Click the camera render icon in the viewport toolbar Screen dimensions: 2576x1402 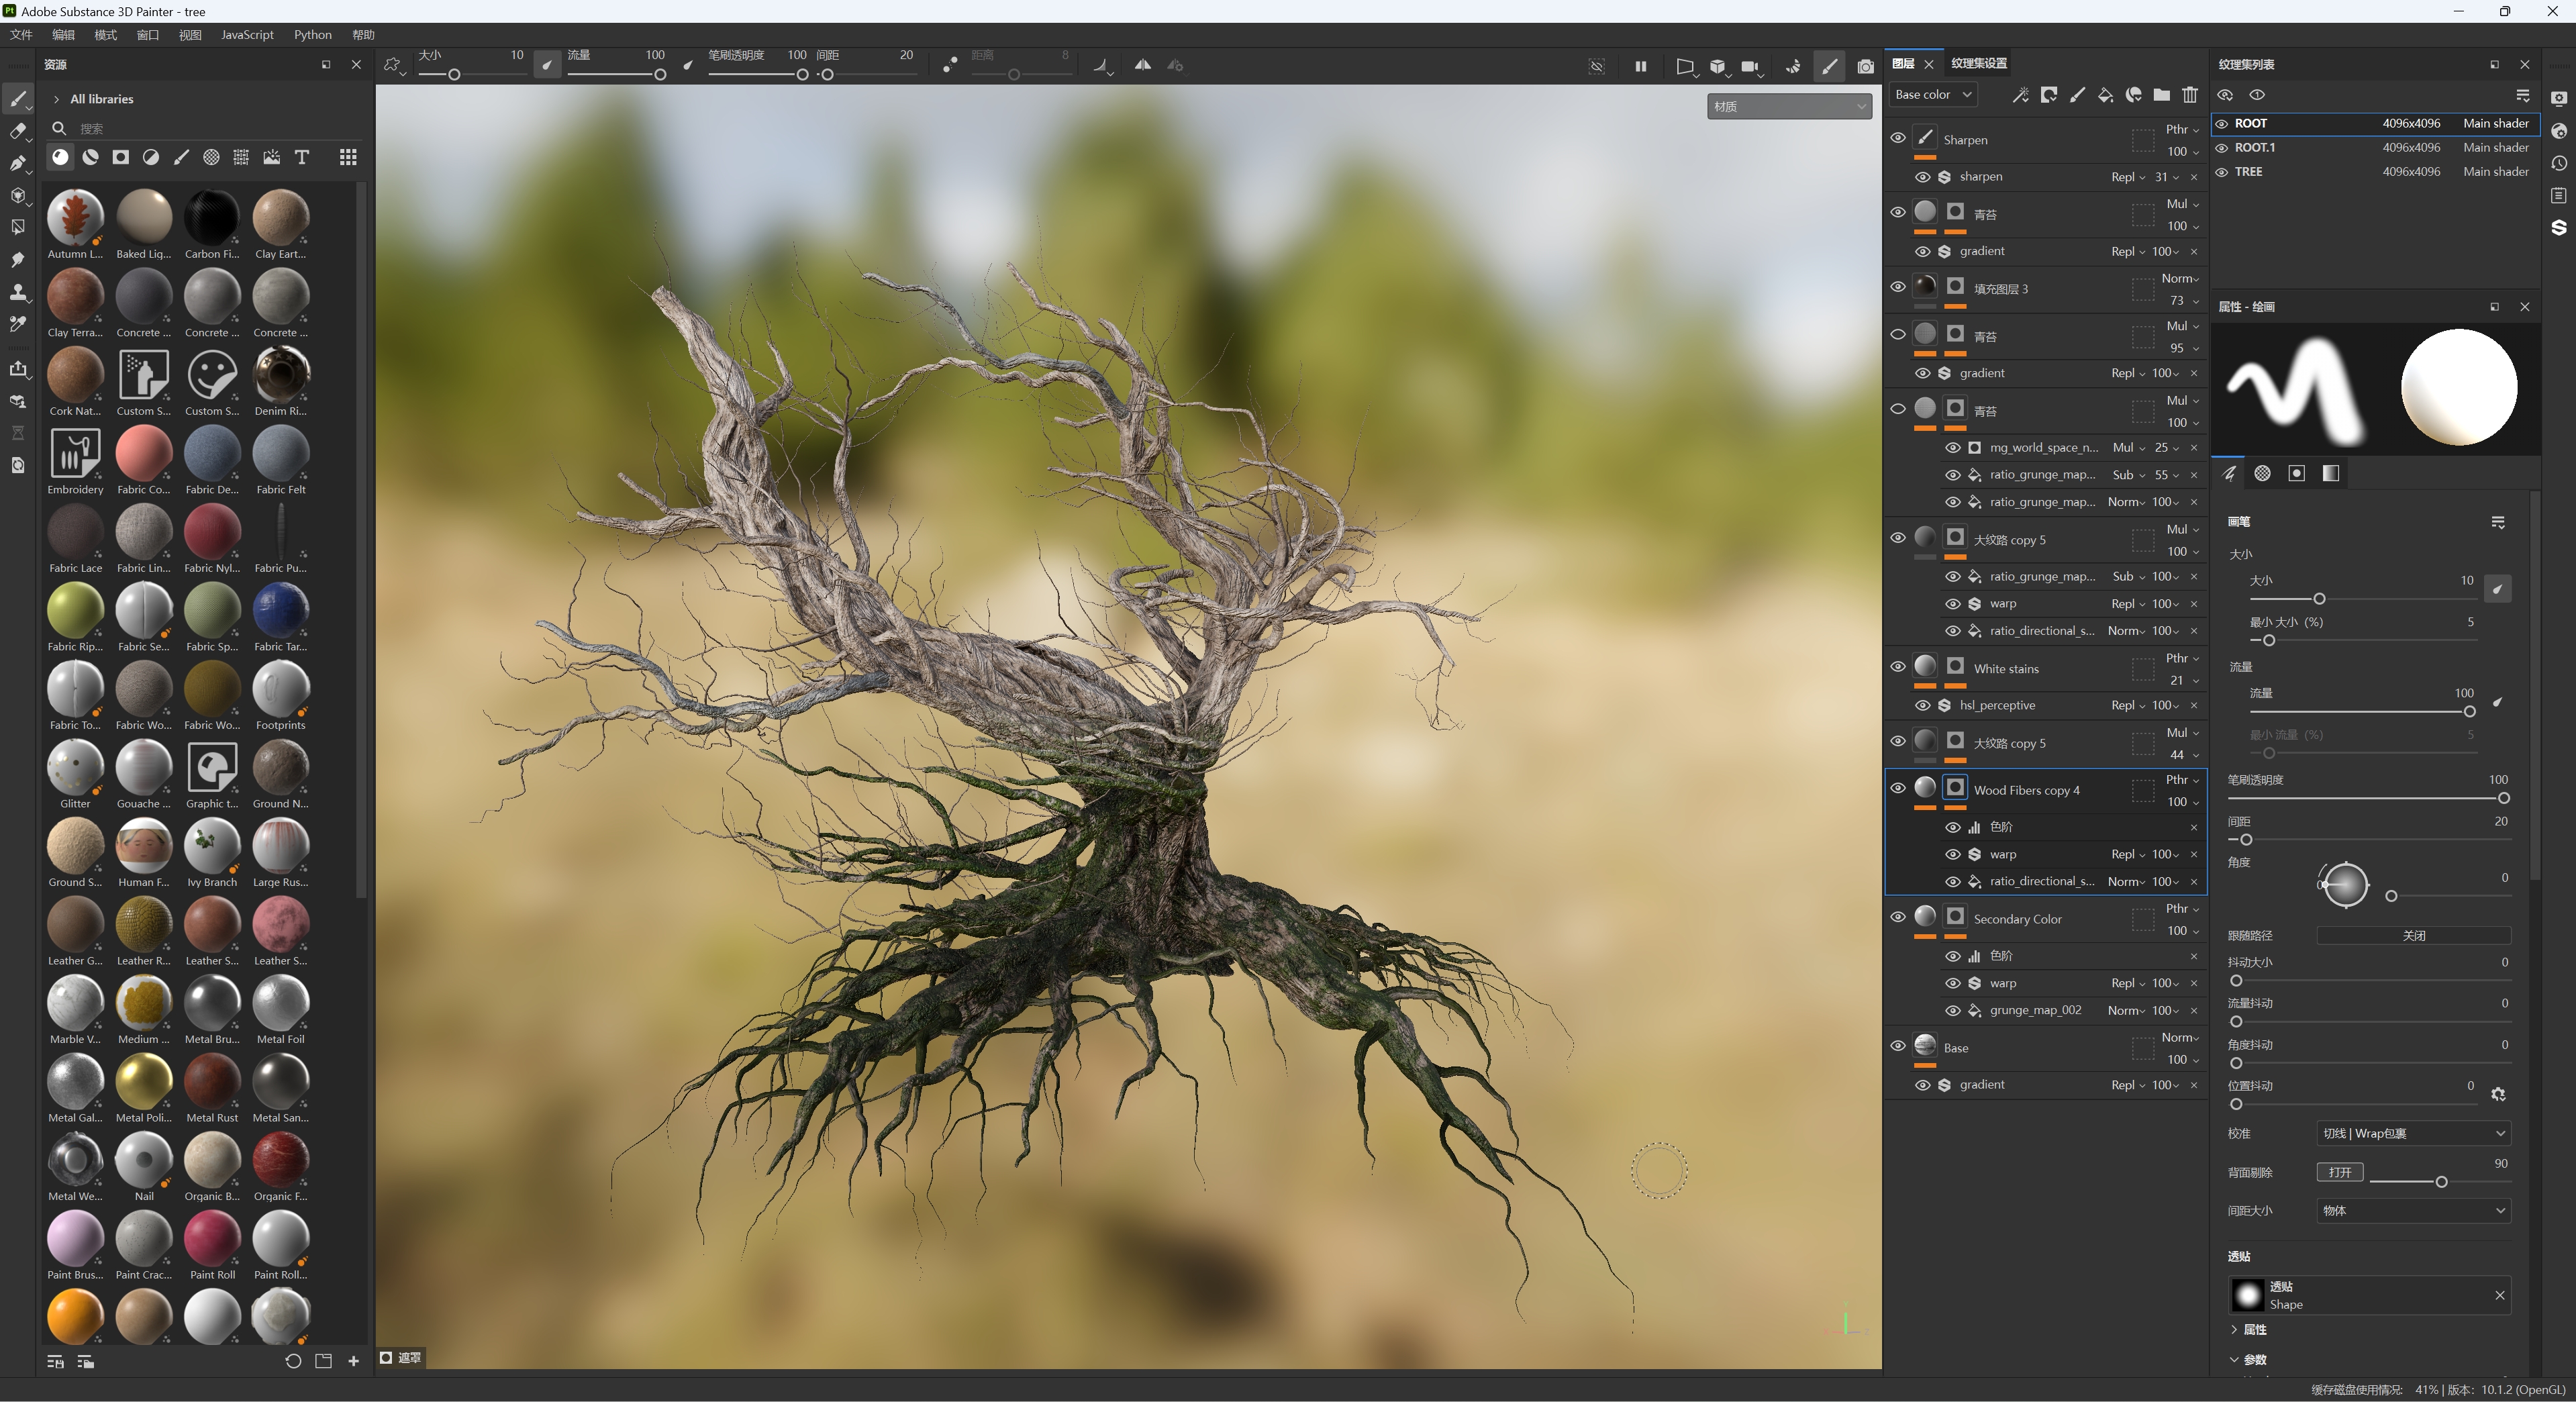(x=1865, y=66)
